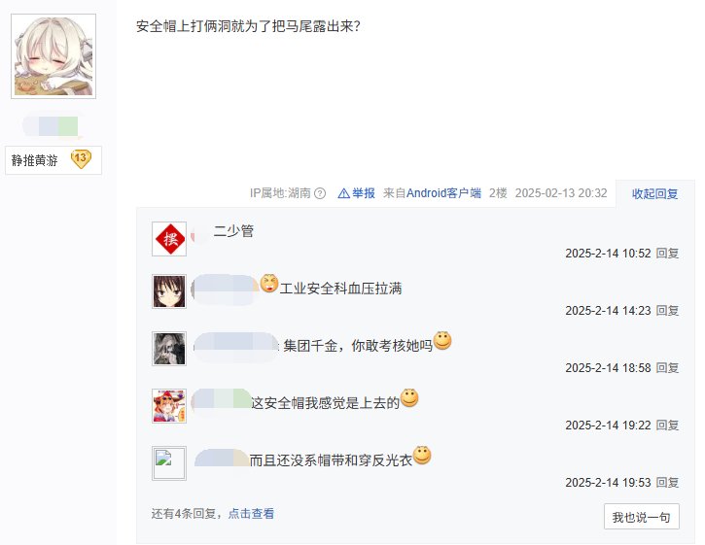
Task: Click the broken image avatar placeholder
Action: click(x=169, y=463)
